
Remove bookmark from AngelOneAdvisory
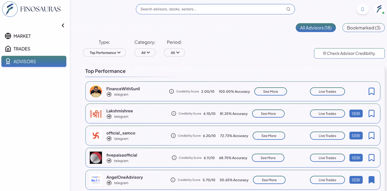click(x=372, y=180)
